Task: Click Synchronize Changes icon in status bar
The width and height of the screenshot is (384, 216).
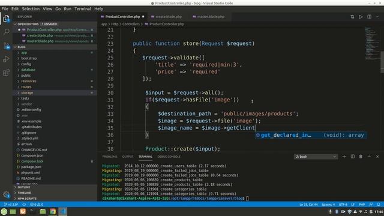Action: (24, 204)
